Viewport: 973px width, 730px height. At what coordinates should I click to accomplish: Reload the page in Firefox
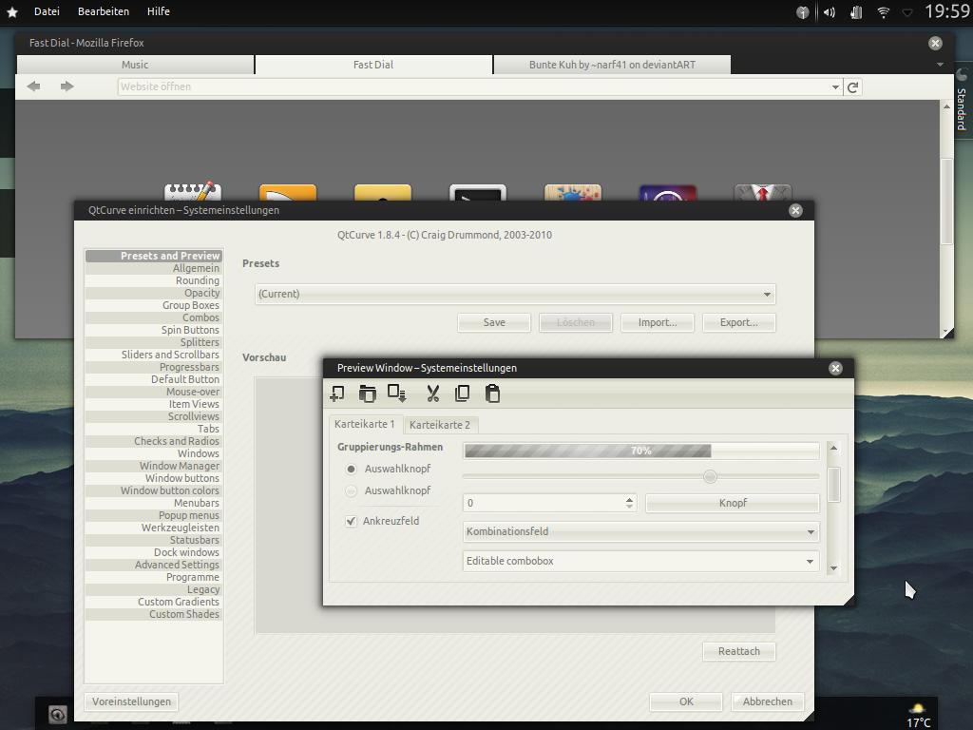[853, 87]
